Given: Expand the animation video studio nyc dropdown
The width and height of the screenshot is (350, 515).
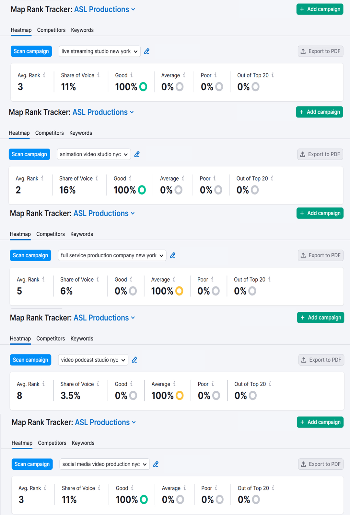Looking at the screenshot, I should click(x=94, y=154).
